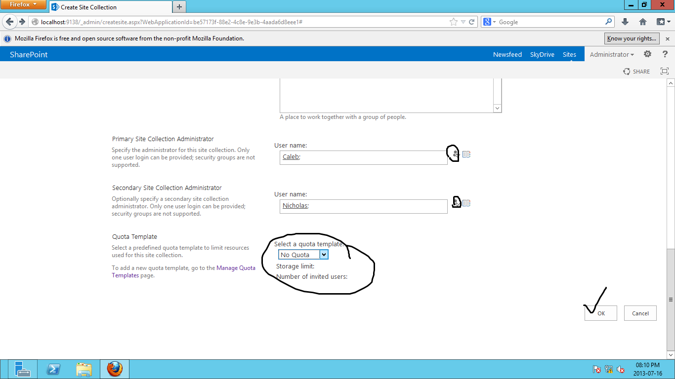Click the primary administrator user name field

(364, 157)
